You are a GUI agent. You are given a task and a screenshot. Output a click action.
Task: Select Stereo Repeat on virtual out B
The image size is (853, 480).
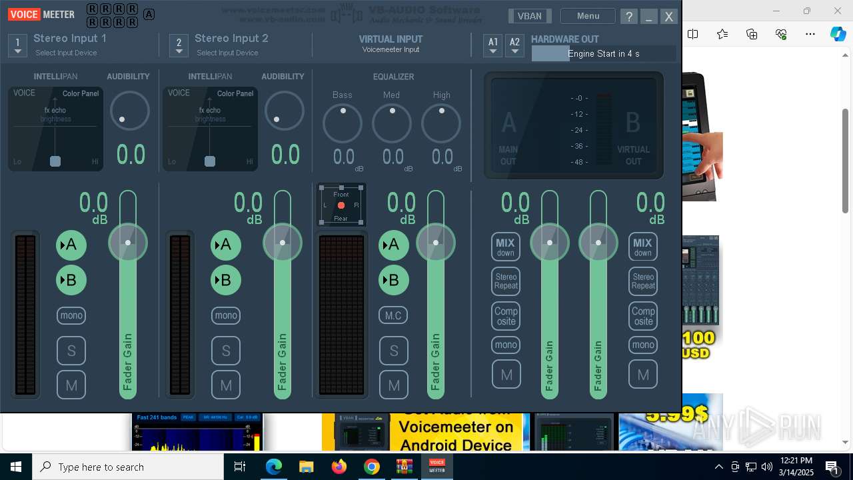643,281
